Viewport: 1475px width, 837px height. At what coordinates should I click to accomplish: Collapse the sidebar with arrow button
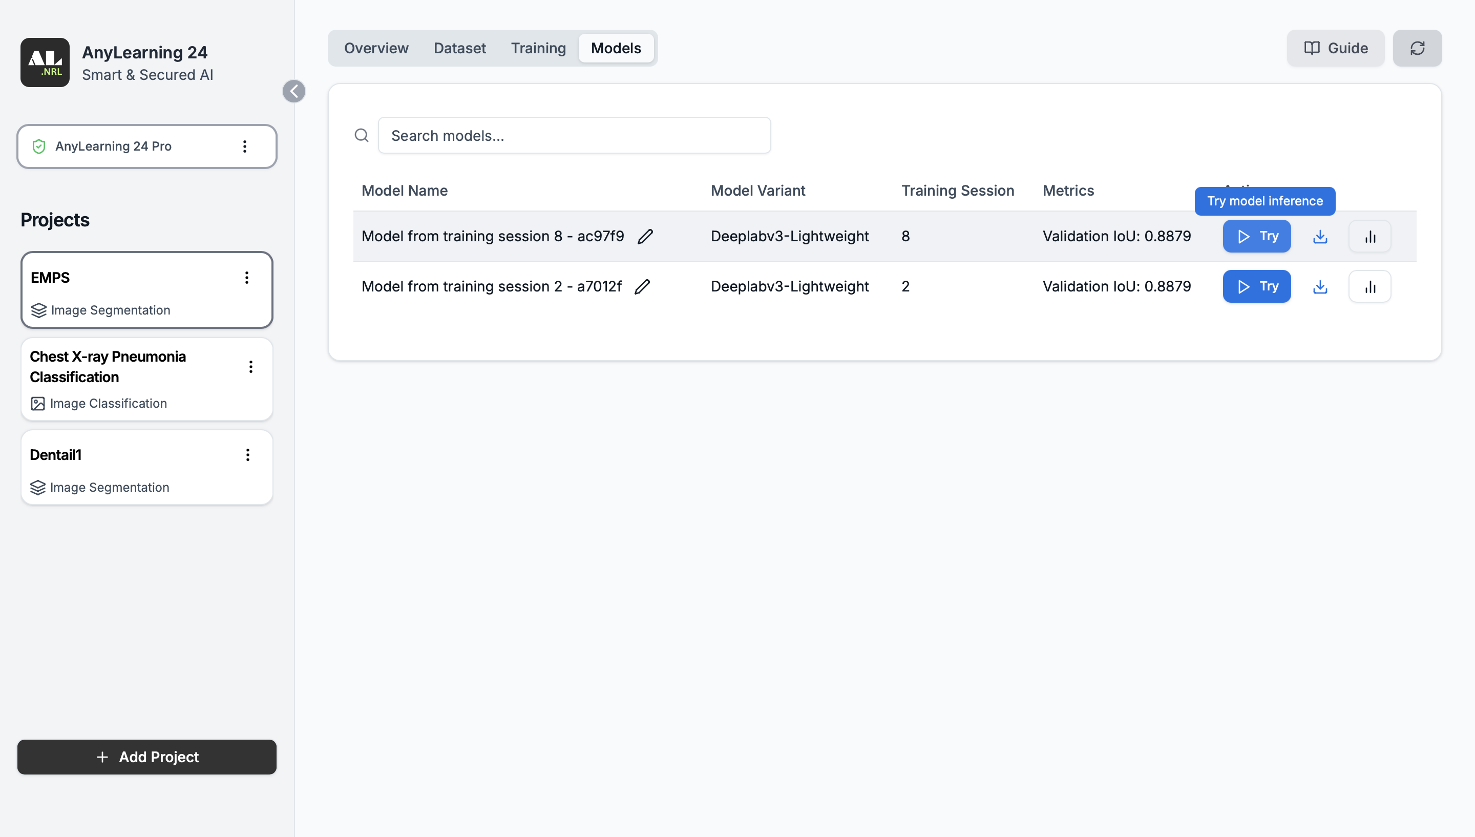click(x=293, y=91)
